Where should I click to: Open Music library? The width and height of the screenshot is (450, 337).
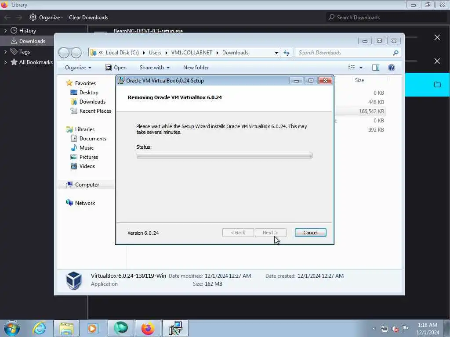tap(87, 147)
